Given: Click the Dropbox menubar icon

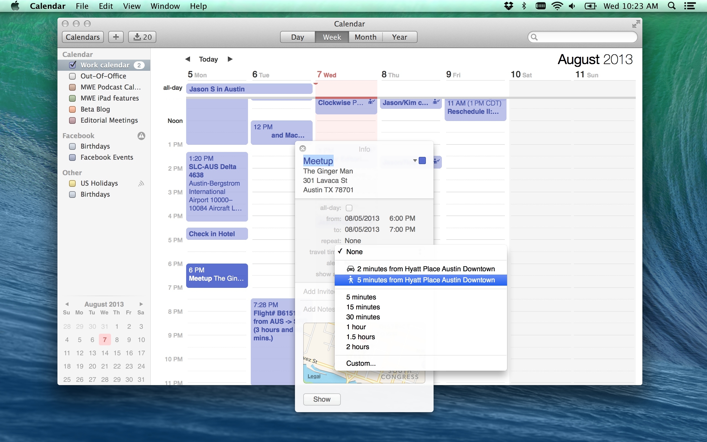Looking at the screenshot, I should (x=509, y=6).
